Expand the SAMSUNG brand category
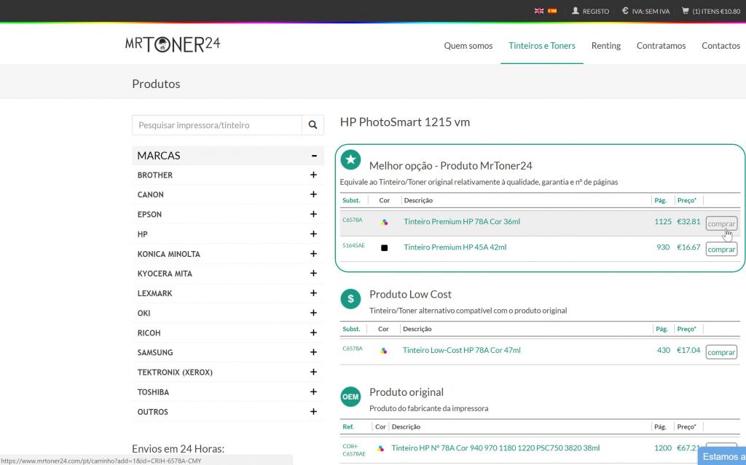Image resolution: width=746 pixels, height=465 pixels. point(313,352)
